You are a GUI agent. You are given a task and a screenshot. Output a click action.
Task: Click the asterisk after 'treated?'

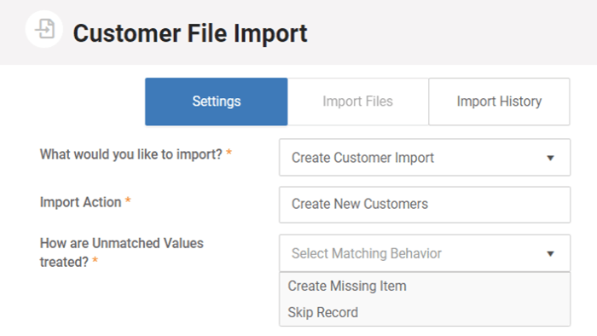point(96,260)
